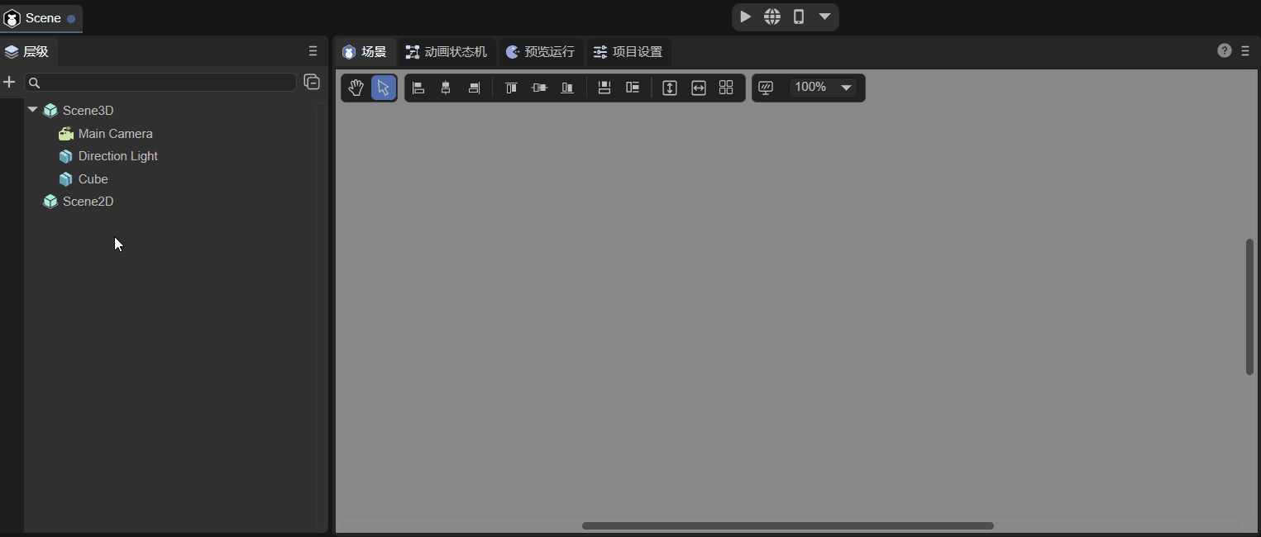Click the same height icon
1261x537 pixels.
(x=670, y=88)
